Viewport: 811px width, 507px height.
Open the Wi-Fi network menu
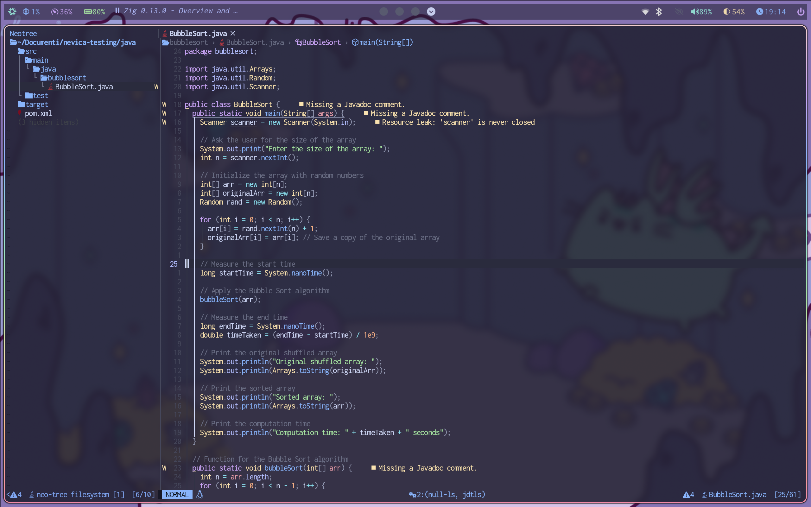[x=645, y=12]
